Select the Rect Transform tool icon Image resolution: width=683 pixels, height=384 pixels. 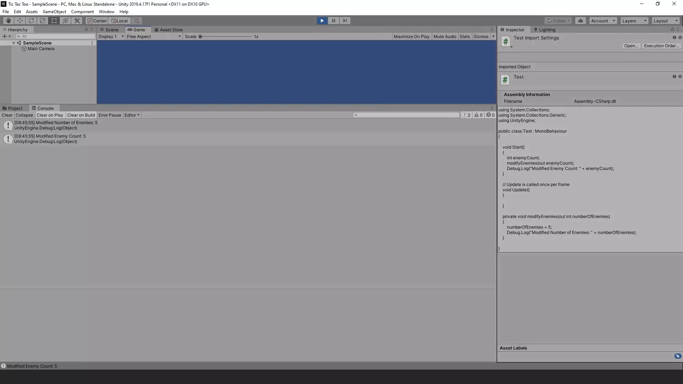point(54,20)
